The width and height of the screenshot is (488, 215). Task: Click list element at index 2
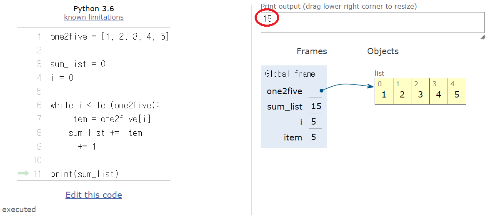(420, 94)
